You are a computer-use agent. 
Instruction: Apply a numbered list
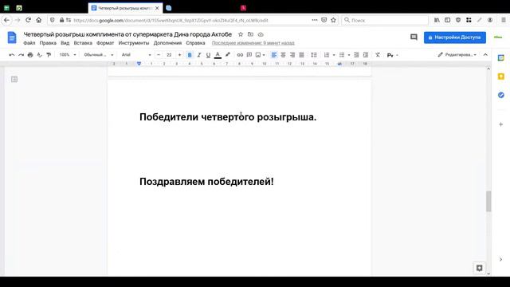tap(327, 55)
